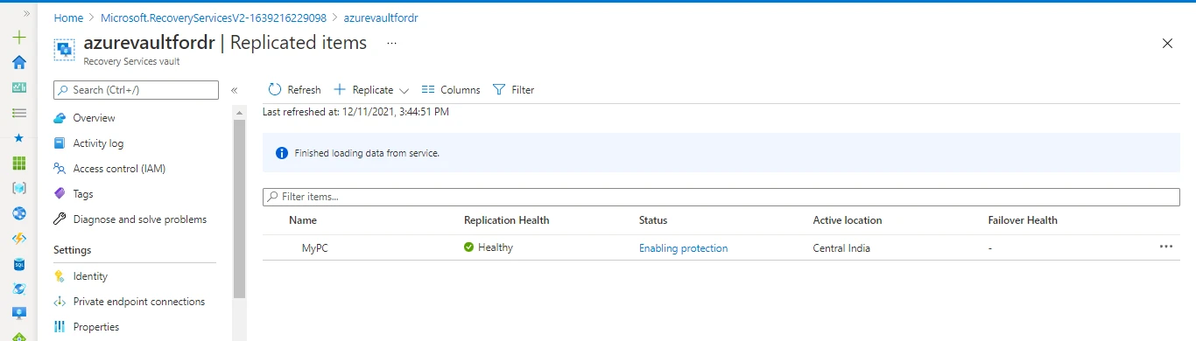Sort by the Name column header

(x=303, y=220)
